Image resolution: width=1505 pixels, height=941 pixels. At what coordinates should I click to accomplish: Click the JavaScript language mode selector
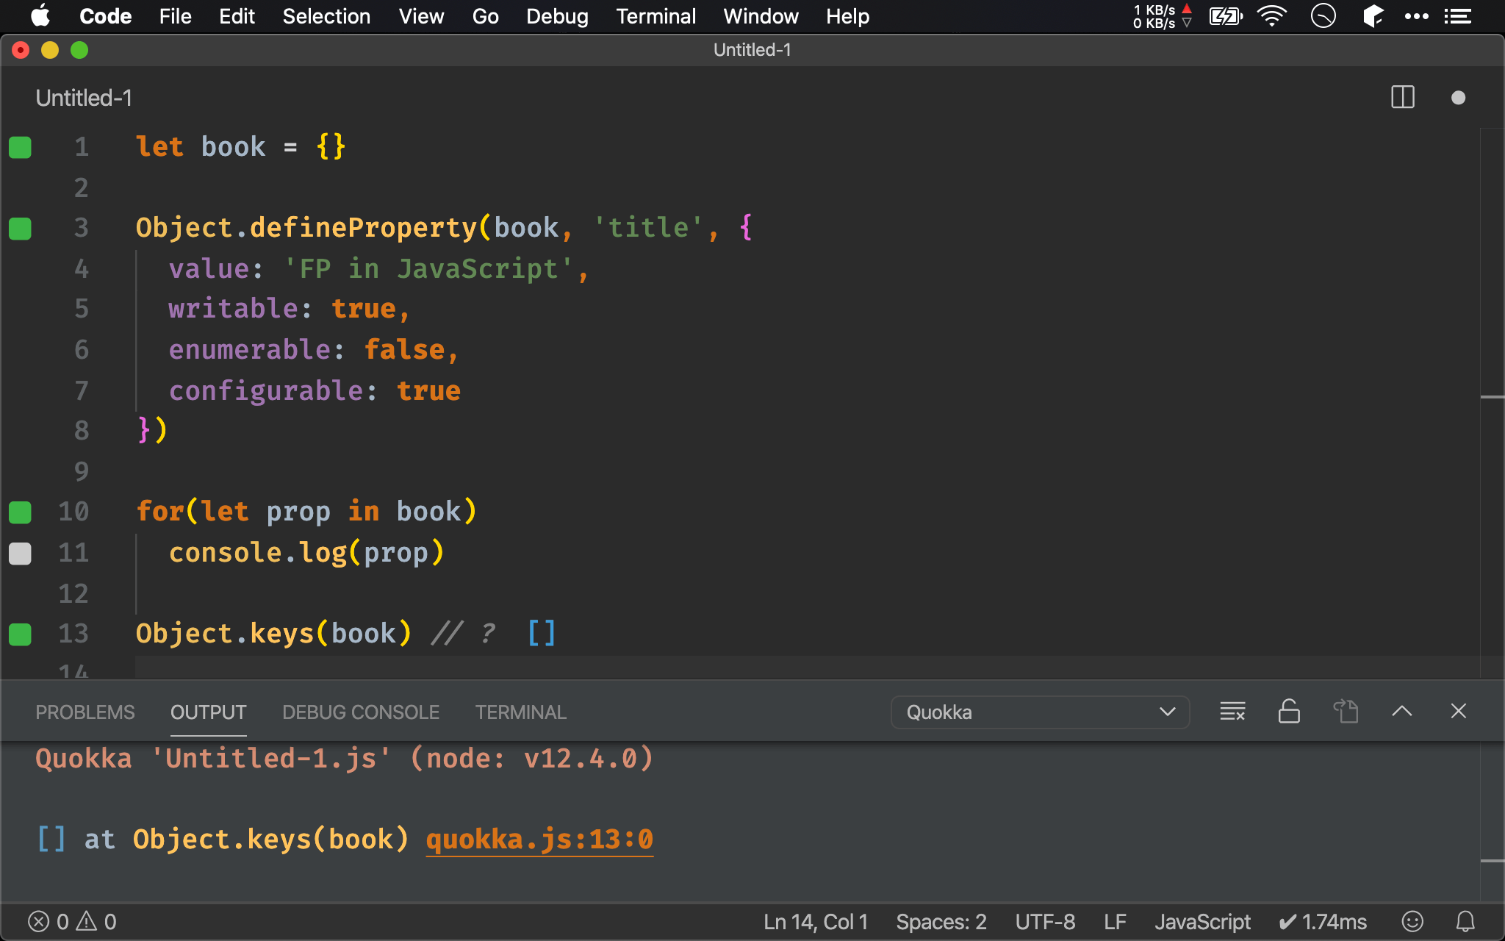point(1202,921)
